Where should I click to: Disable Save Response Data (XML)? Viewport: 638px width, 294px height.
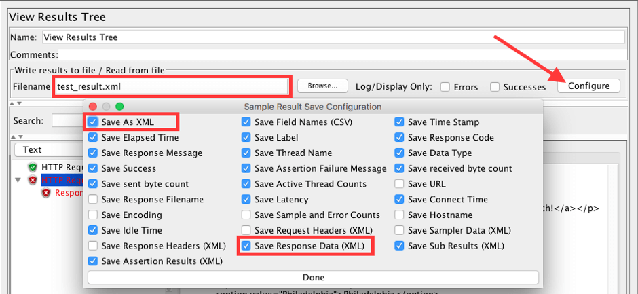[246, 246]
